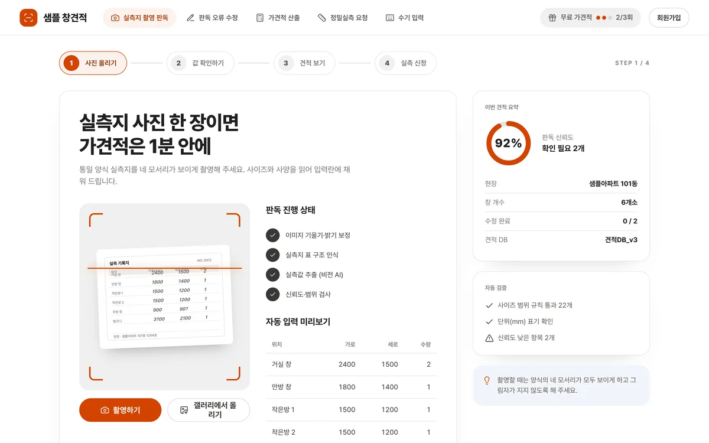Go to step 2 값 확인하기
Viewport: 709px width, 443px height.
(200, 63)
